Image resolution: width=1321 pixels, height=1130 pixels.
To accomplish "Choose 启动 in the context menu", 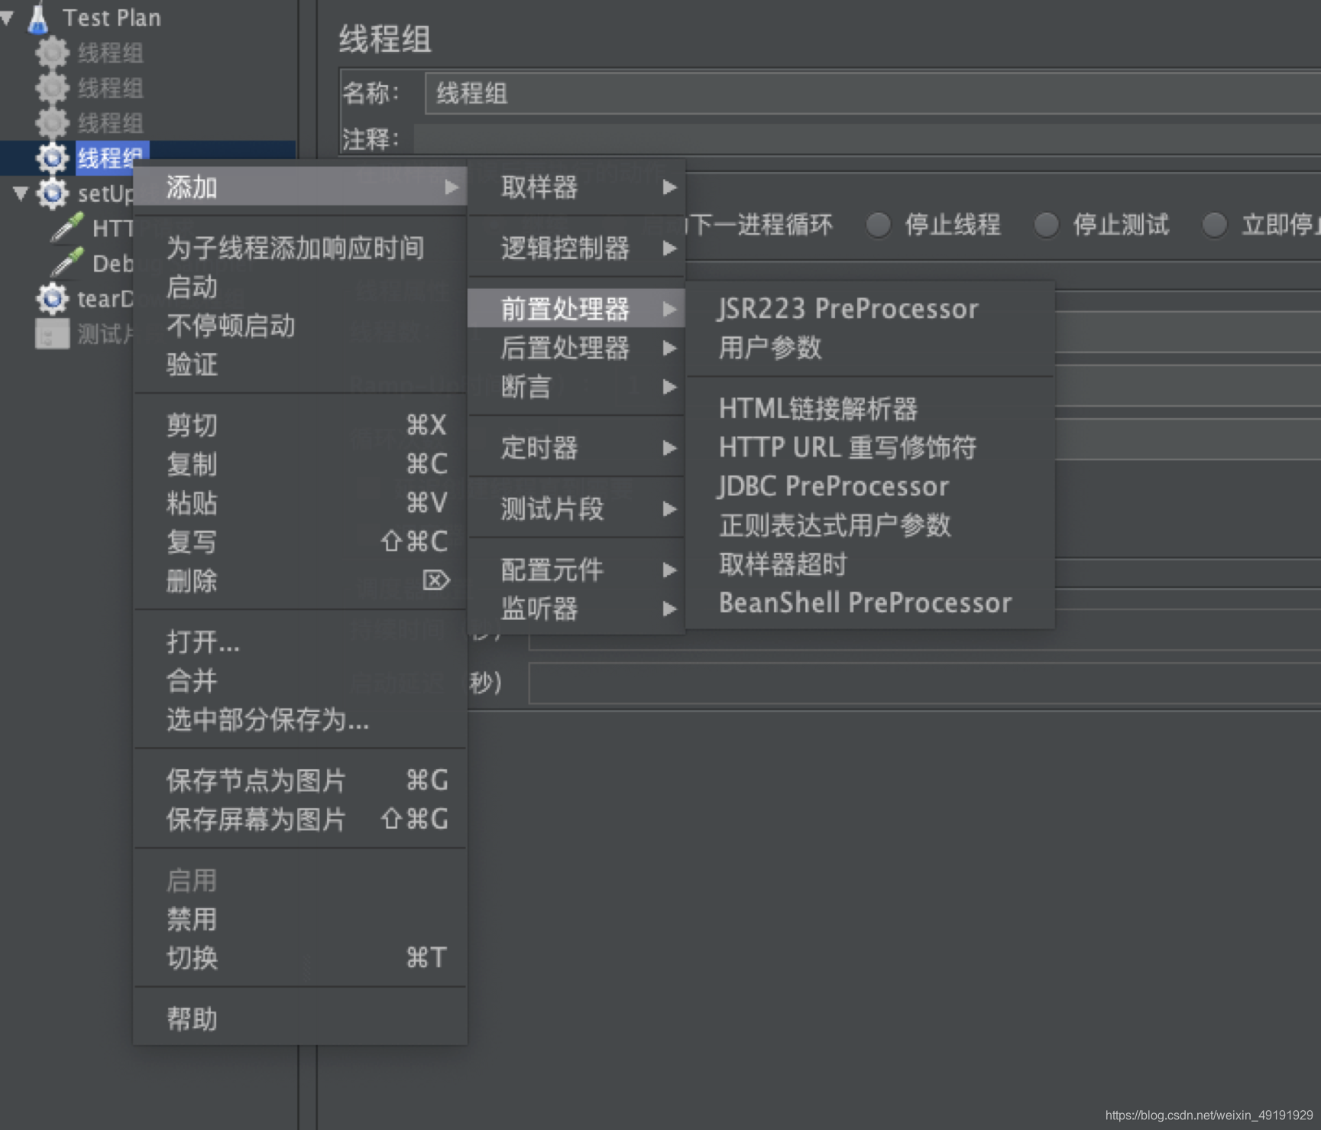I will click(x=300, y=287).
